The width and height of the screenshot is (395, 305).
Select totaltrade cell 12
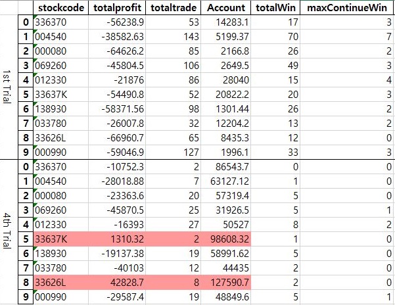coord(173,268)
